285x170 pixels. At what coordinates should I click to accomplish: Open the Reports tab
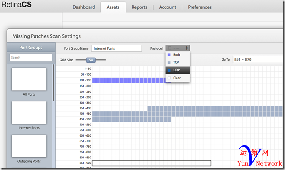click(139, 7)
